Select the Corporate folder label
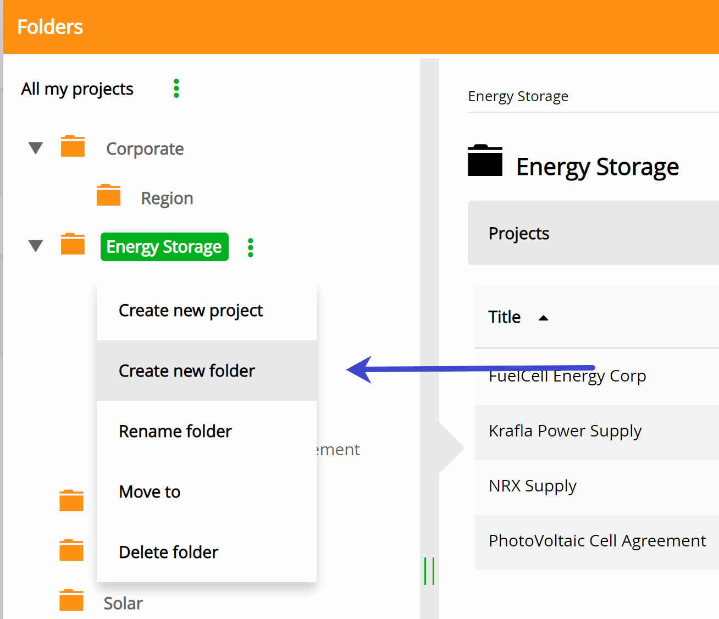Screen dimensions: 719x619 click(145, 149)
